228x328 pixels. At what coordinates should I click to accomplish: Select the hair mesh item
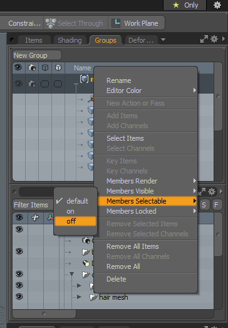tap(113, 297)
